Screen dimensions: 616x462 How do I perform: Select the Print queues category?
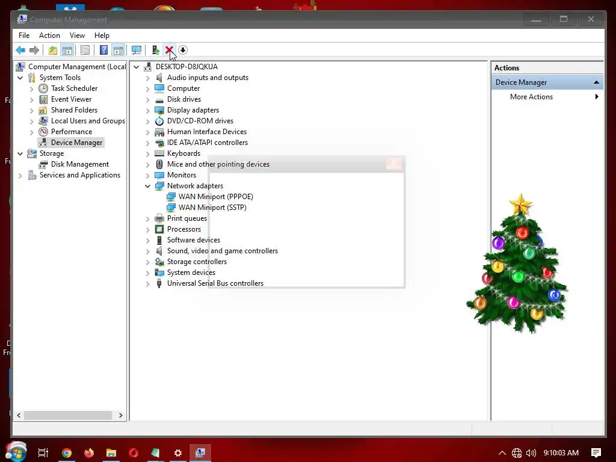(187, 218)
